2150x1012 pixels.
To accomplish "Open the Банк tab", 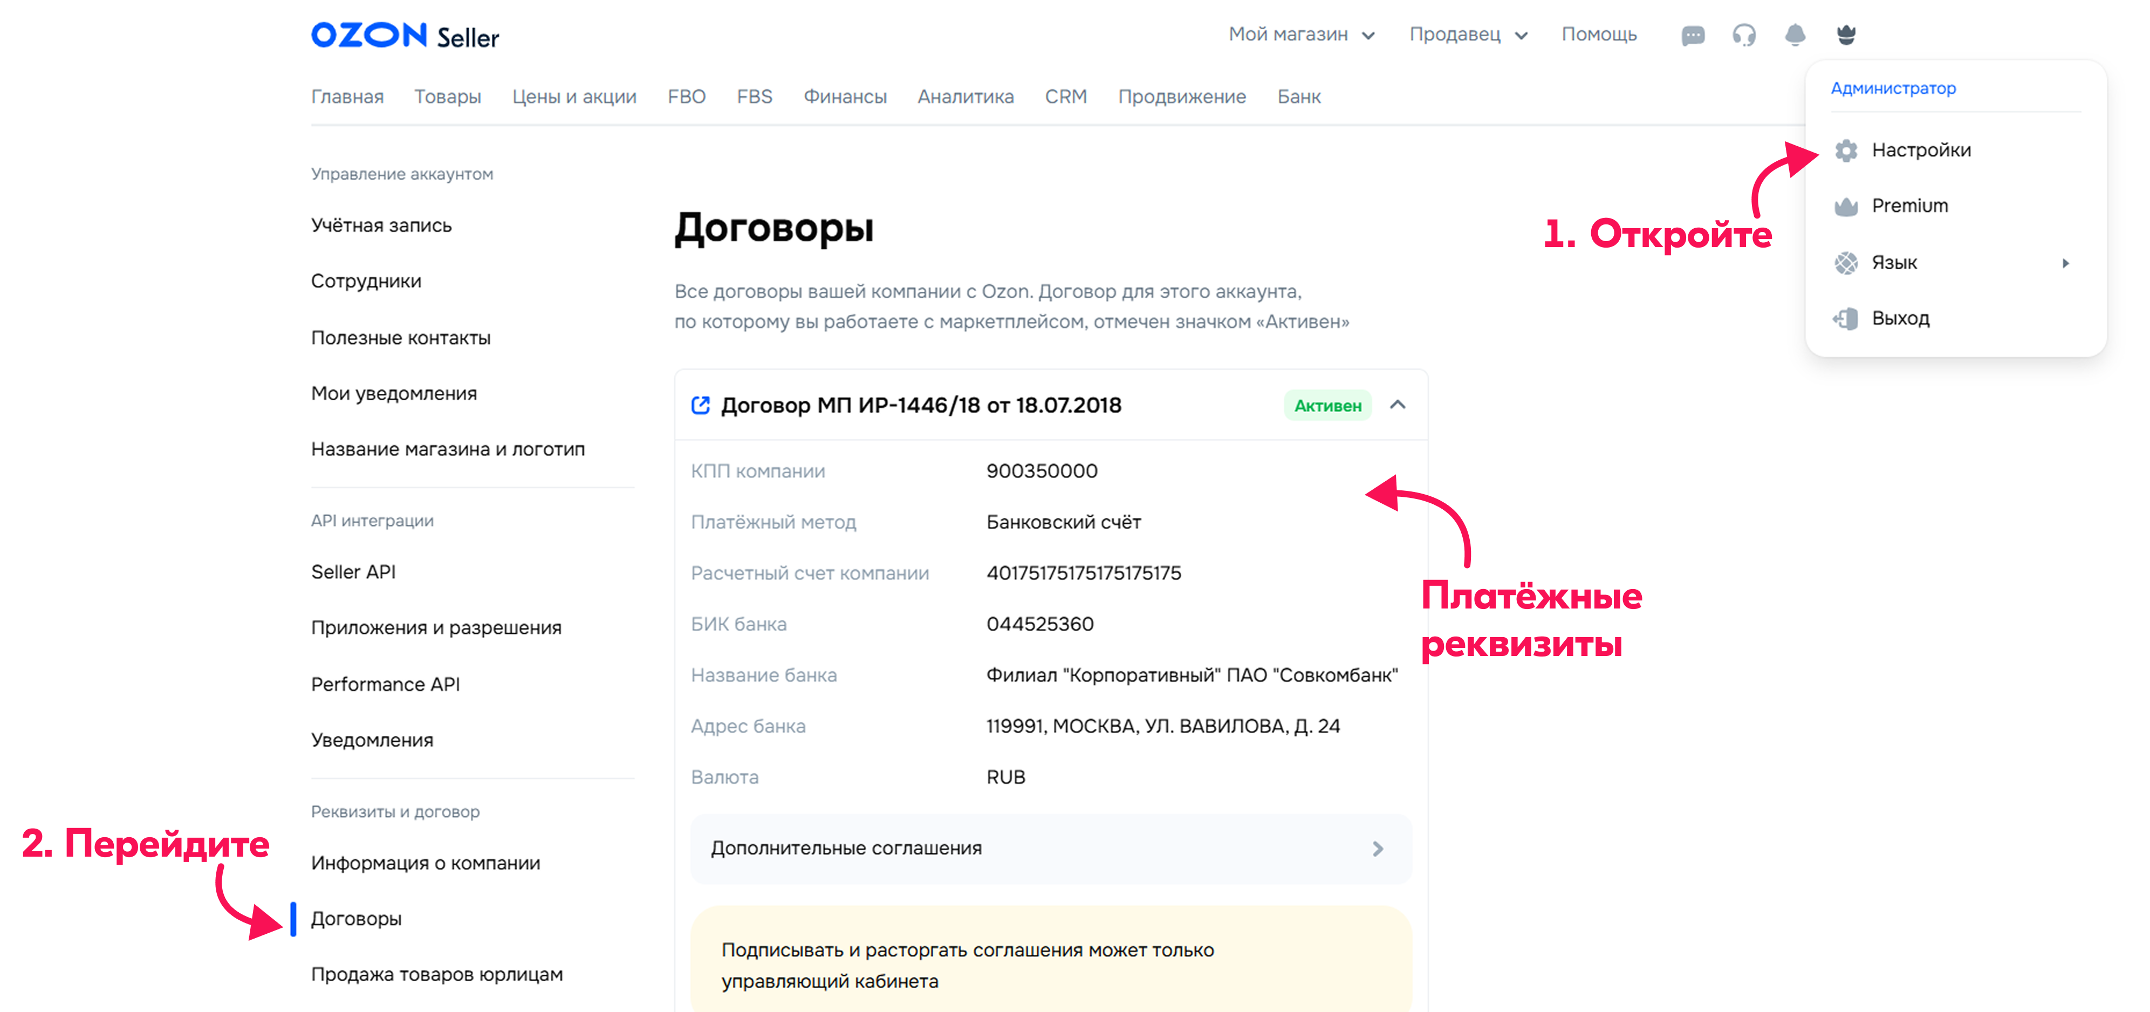I will pos(1299,97).
